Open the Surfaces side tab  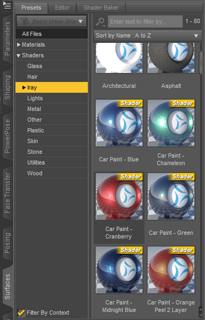click(7, 287)
